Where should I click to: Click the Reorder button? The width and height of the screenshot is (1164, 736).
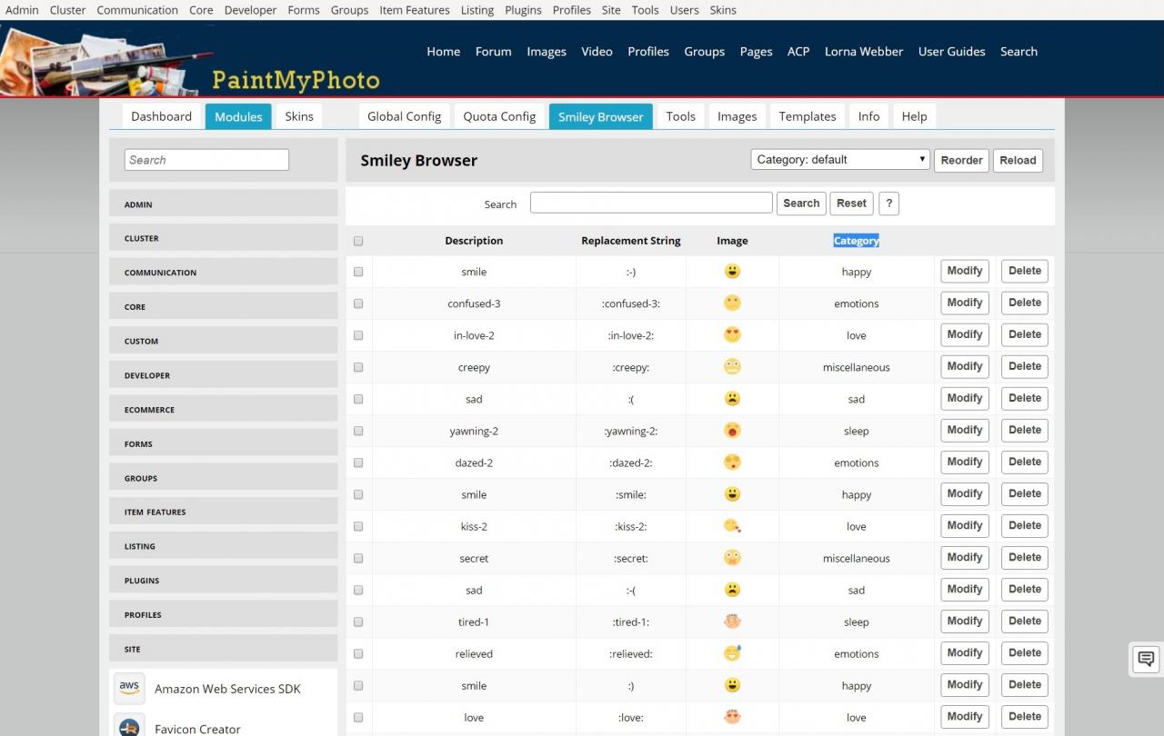pos(961,161)
